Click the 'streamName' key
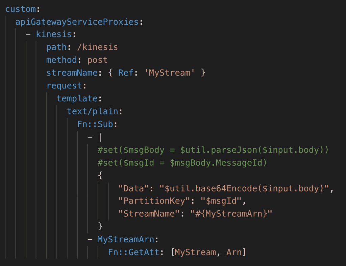 (72, 73)
